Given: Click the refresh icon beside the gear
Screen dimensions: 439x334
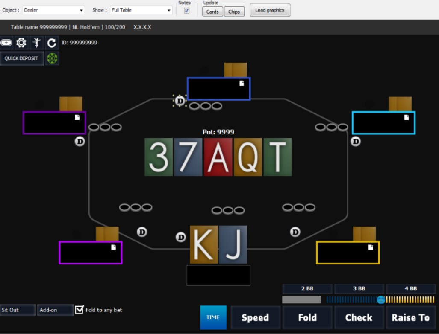Looking at the screenshot, I should [51, 43].
